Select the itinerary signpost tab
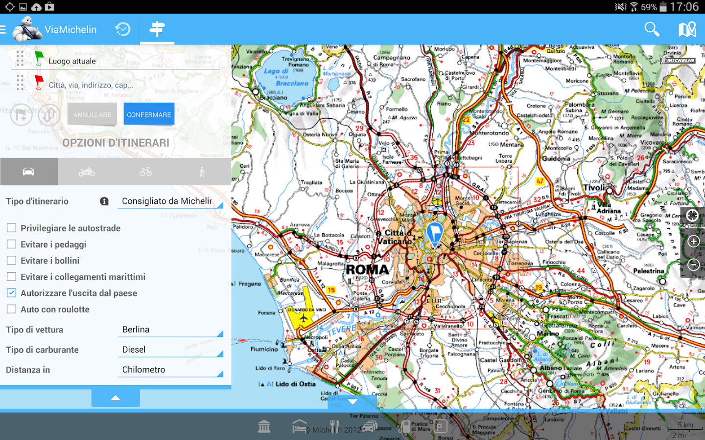The width and height of the screenshot is (705, 440). click(x=157, y=29)
